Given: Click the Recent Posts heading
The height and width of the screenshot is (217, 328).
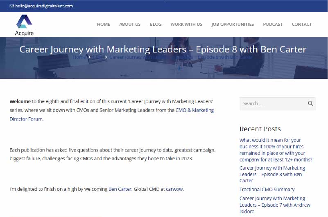Looking at the screenshot, I should pos(260,129).
